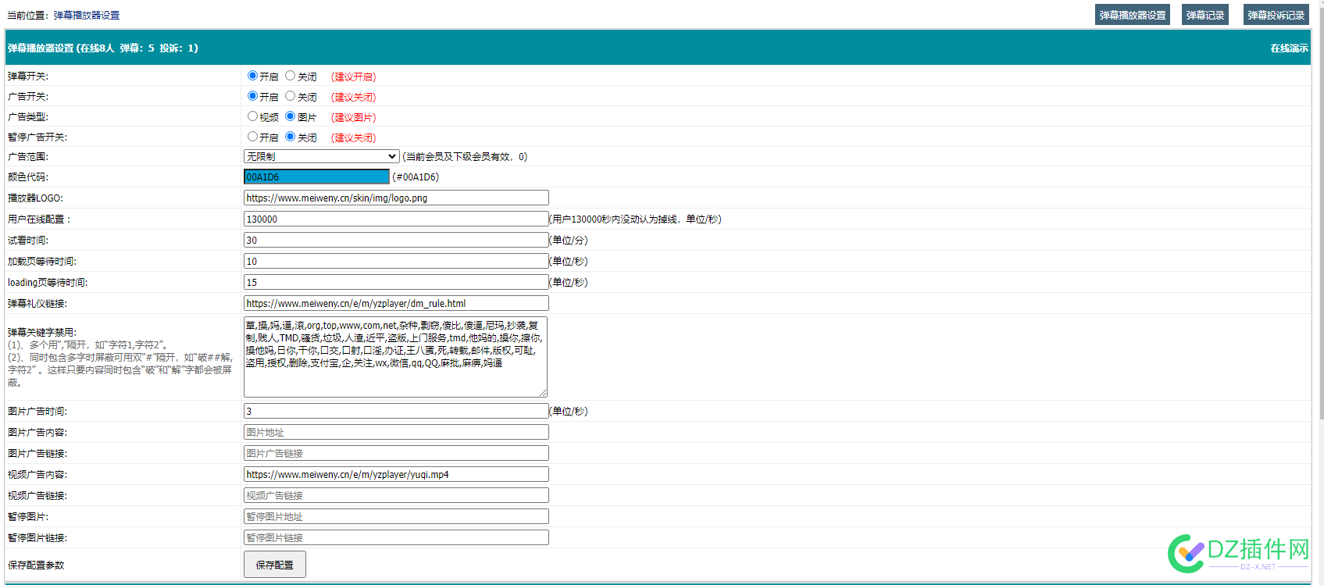Click 弹幕播放器设置 breadcrumb link
The width and height of the screenshot is (1324, 585).
[x=87, y=16]
